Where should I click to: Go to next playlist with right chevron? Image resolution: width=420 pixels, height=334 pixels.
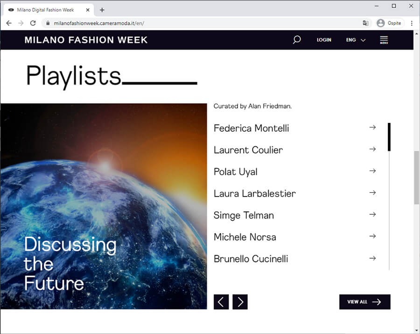pyautogui.click(x=240, y=302)
